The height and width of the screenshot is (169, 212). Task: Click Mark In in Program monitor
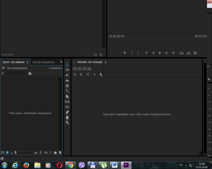click(x=132, y=53)
